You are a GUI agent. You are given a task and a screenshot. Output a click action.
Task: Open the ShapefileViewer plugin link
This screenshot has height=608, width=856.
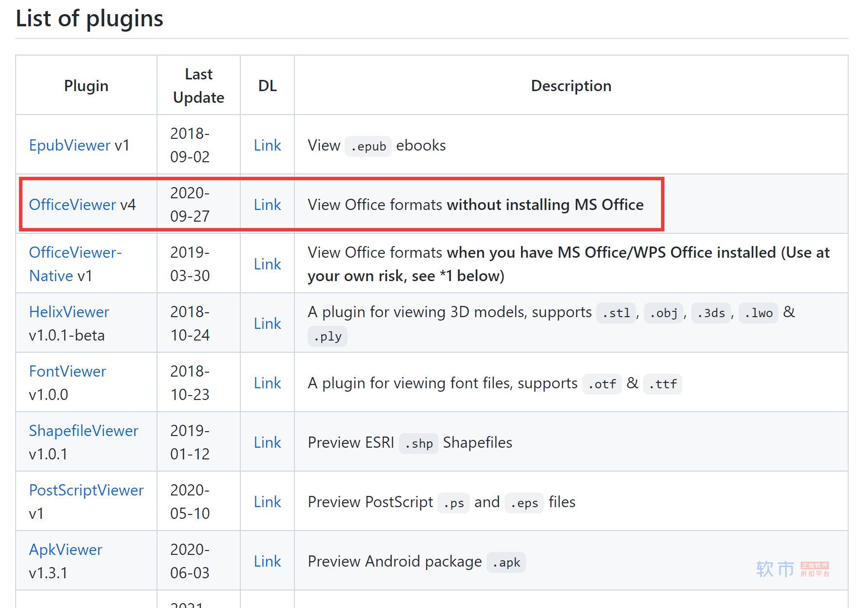click(84, 431)
